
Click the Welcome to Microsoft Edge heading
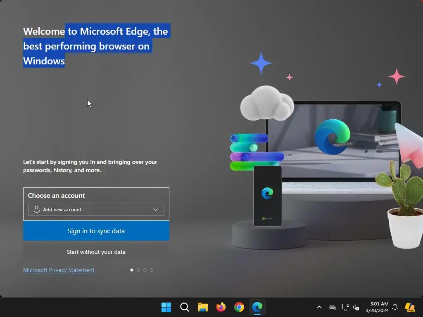96,46
